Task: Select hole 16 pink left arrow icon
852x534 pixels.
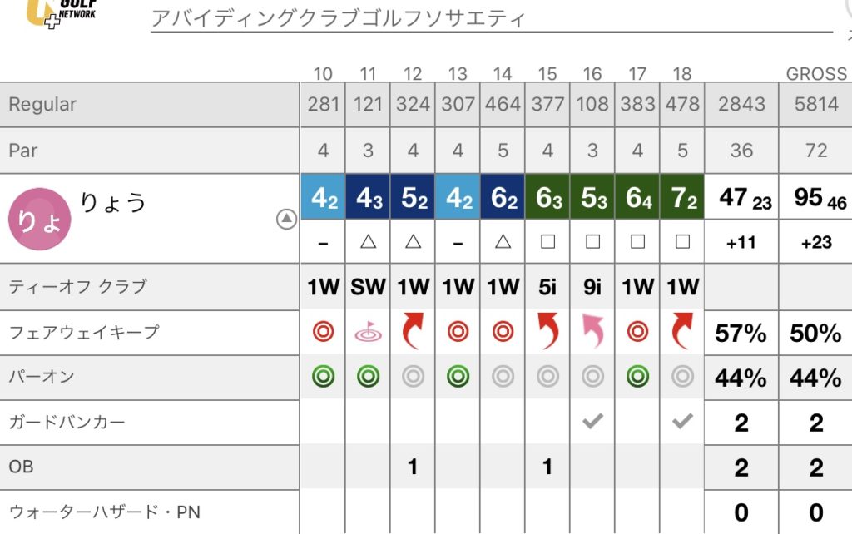Action: [592, 330]
